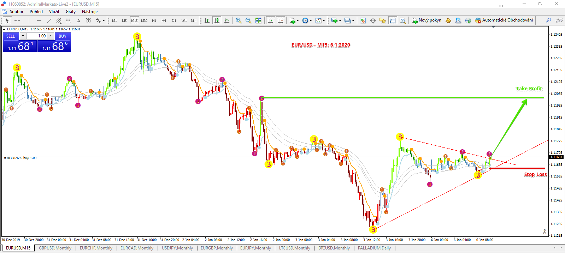Switch to the USDJPY,Monthly chart tab
Screen dimensions: 565x253
177,248
